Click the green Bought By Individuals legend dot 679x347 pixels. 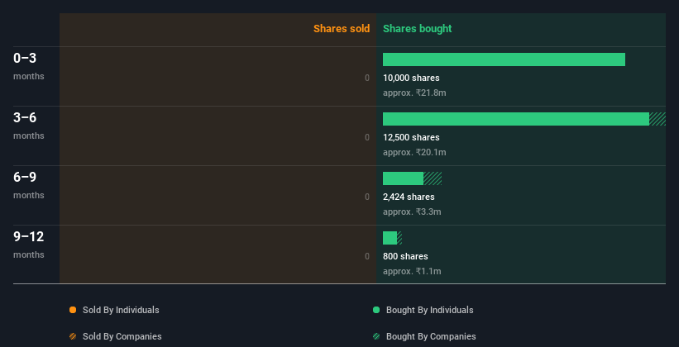376,310
